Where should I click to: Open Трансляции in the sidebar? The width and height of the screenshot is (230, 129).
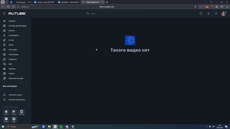click(x=14, y=54)
